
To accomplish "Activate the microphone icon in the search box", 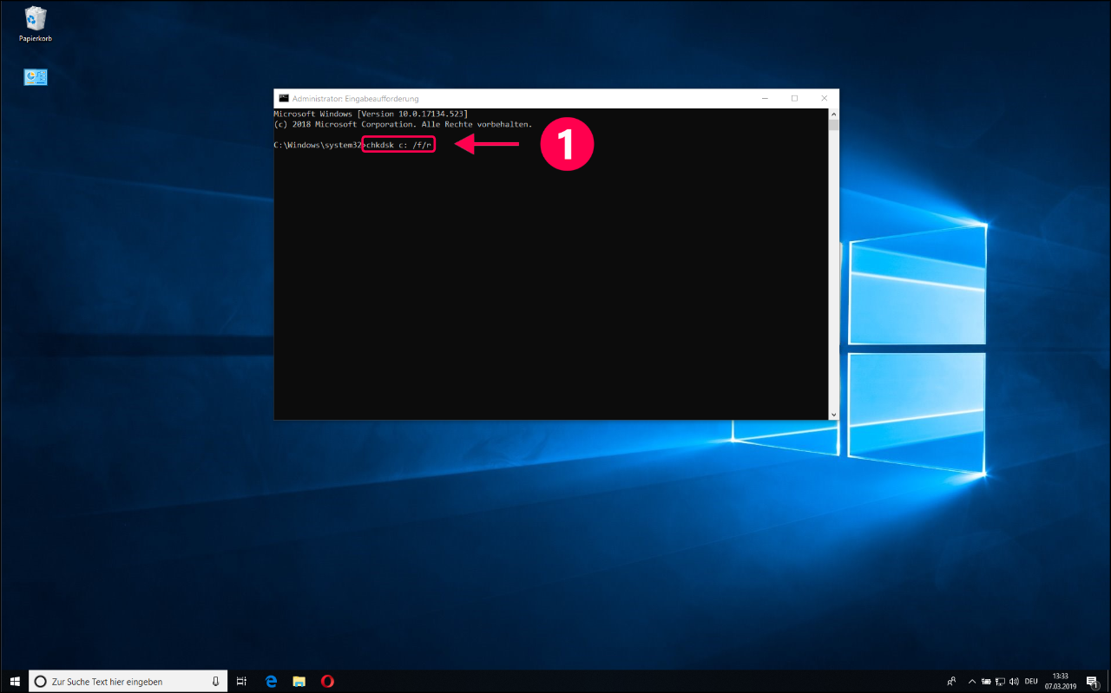I will click(215, 682).
